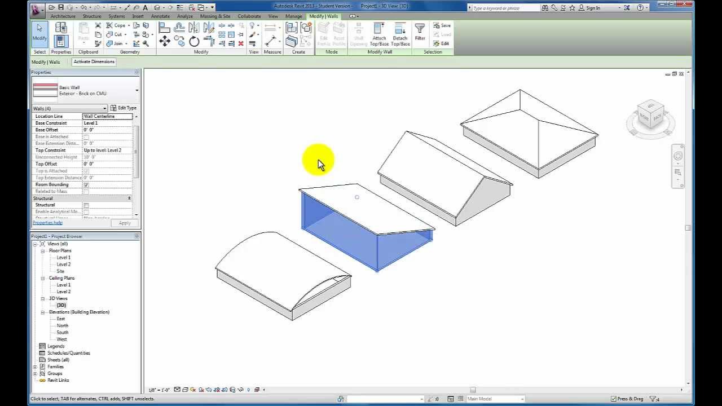Open the Manage ribbon tab
Viewport: 722px width, 406px height.
coord(293,16)
